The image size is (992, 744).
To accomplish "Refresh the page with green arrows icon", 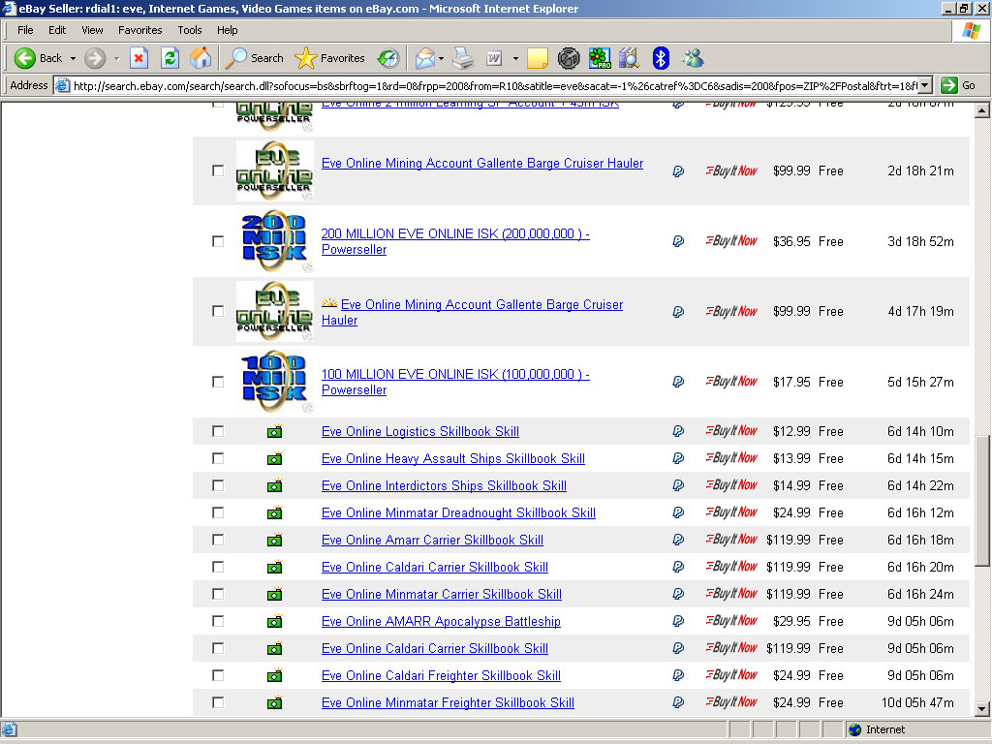I will click(x=170, y=58).
